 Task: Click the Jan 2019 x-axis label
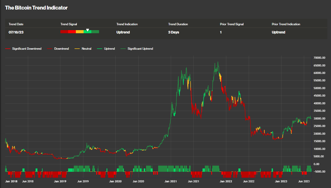(60, 181)
